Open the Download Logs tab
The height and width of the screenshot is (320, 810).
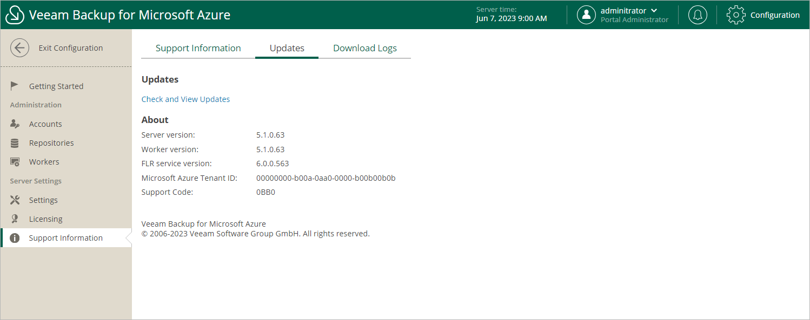pyautogui.click(x=365, y=48)
